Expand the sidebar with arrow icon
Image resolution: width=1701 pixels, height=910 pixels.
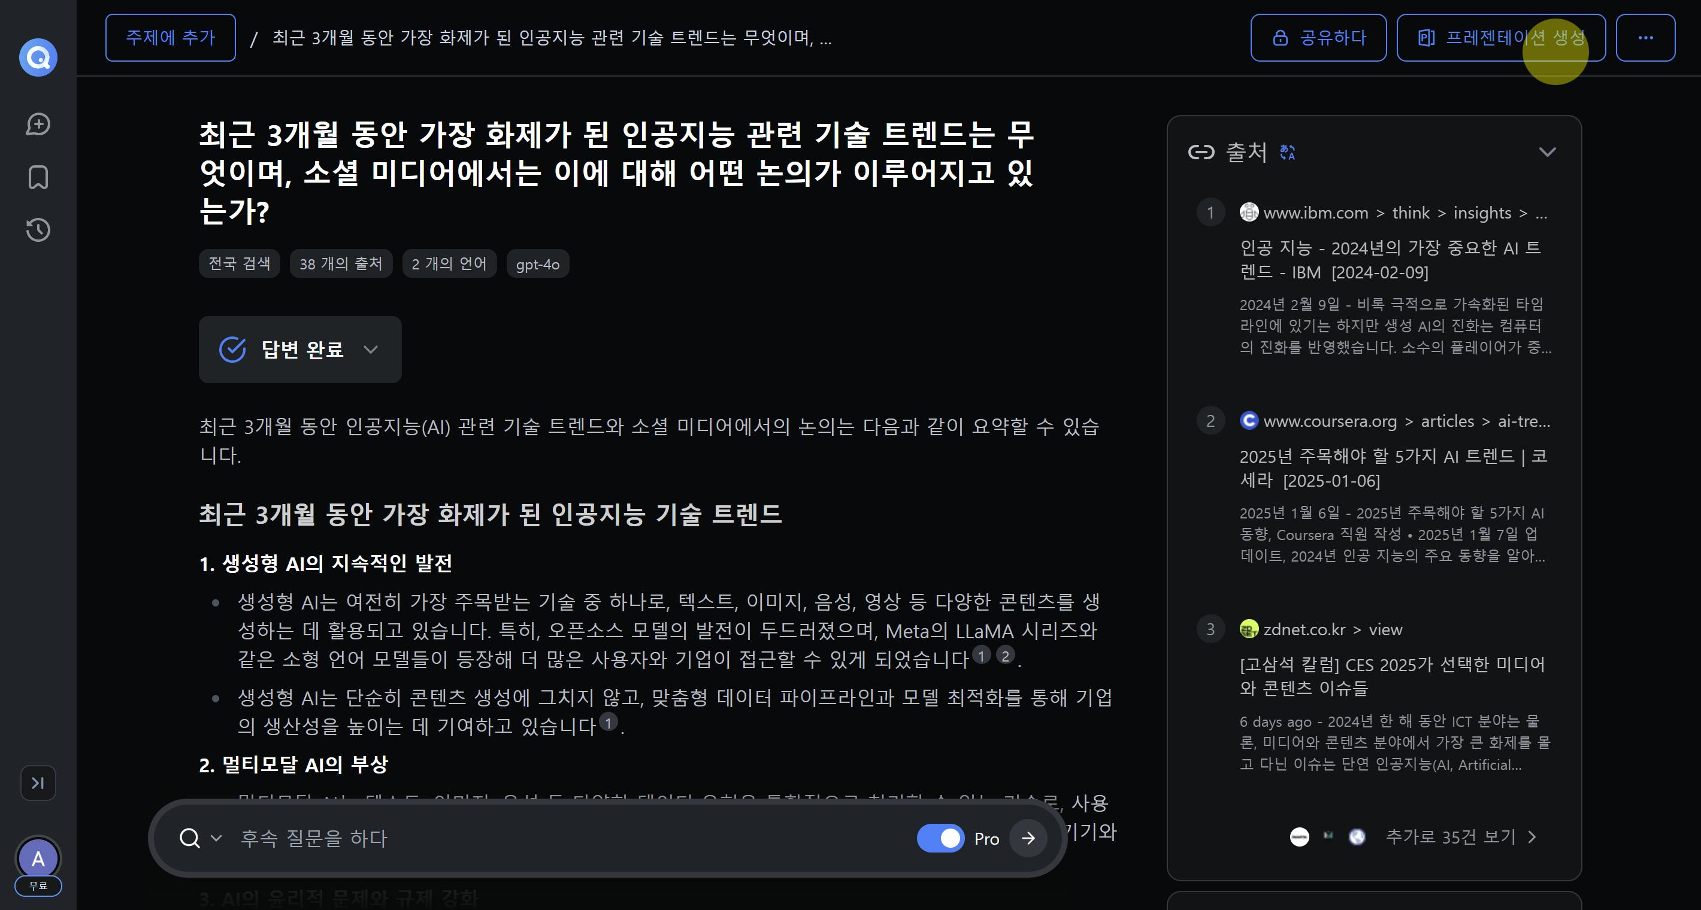pos(38,782)
